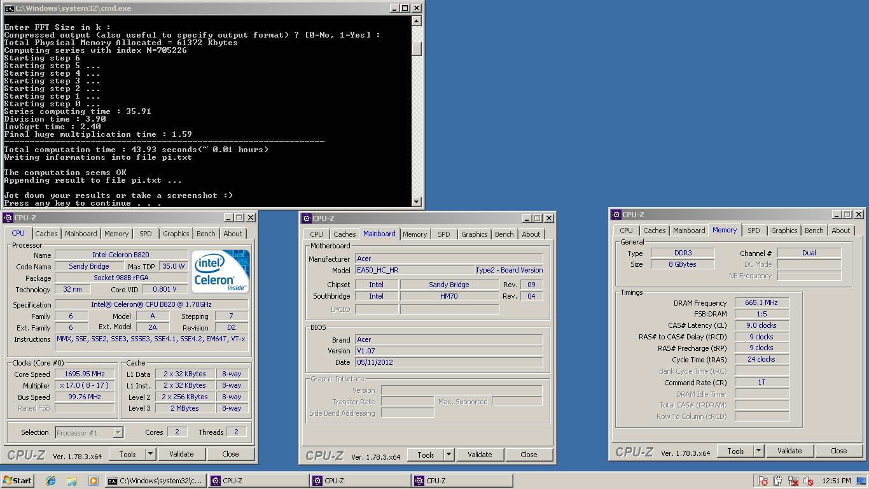Open Mainboard tab in CPU window

[81, 234]
